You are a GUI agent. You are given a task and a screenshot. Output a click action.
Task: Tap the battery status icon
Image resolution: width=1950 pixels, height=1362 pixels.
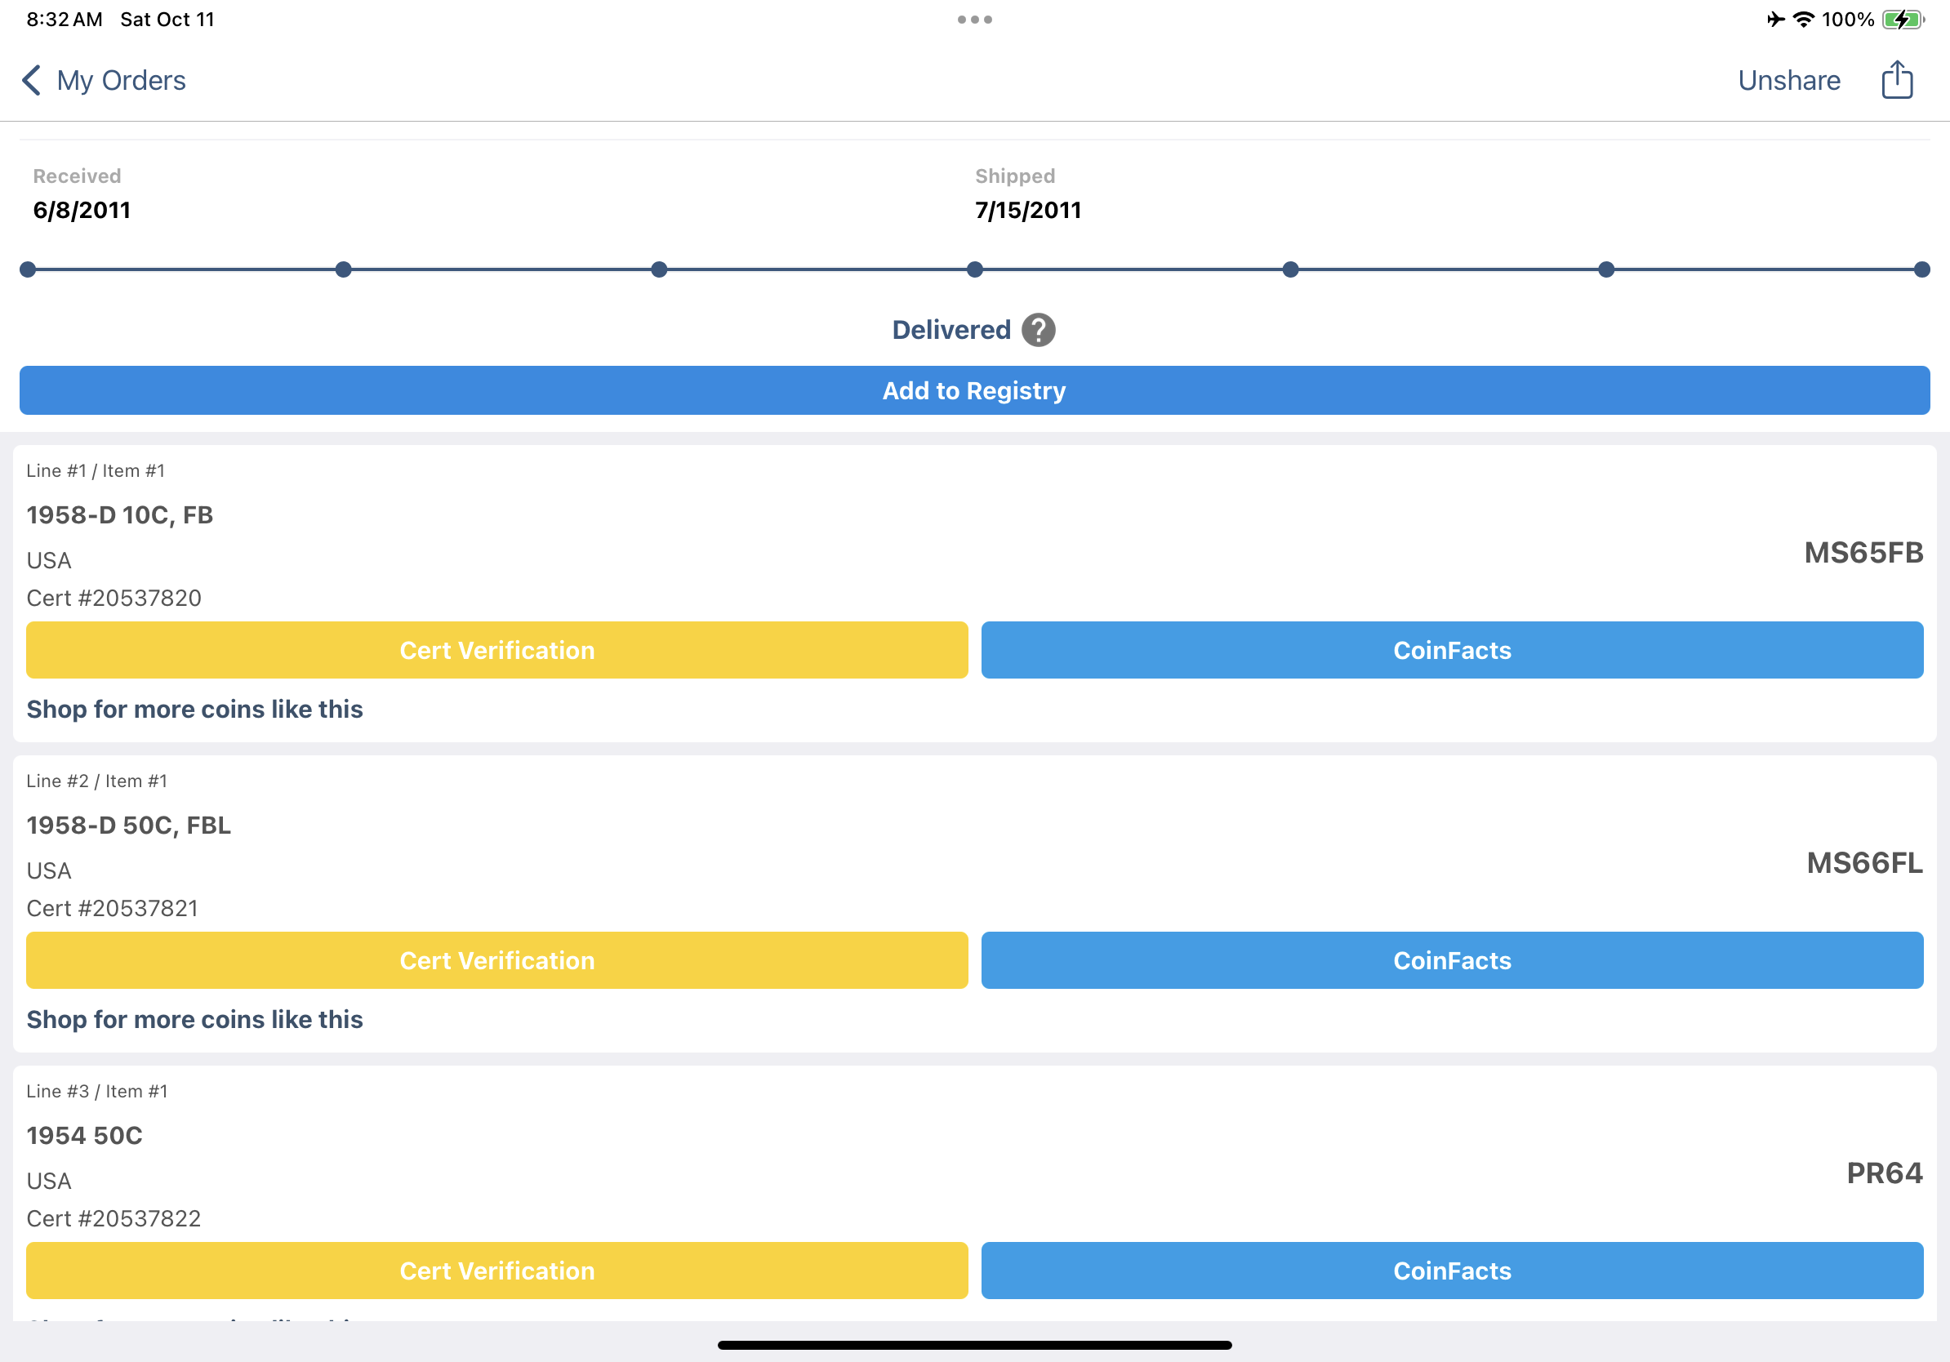click(x=1902, y=20)
